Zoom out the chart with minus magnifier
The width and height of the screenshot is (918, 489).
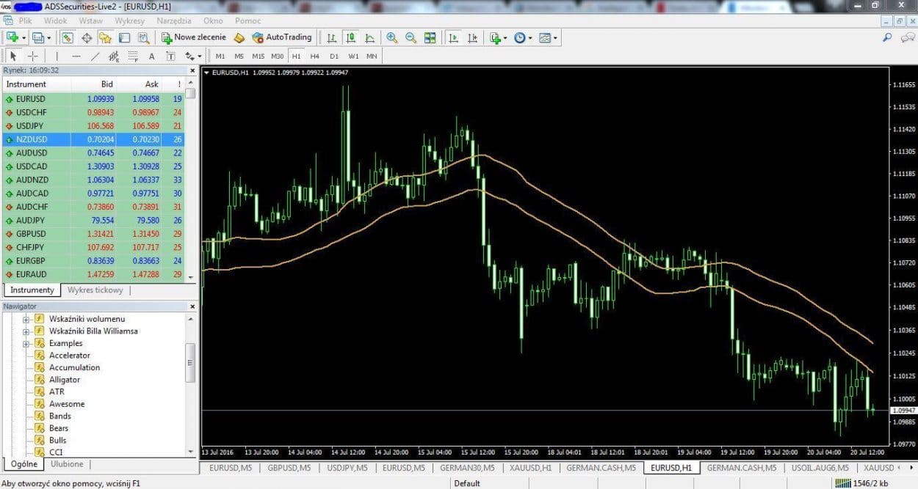411,37
